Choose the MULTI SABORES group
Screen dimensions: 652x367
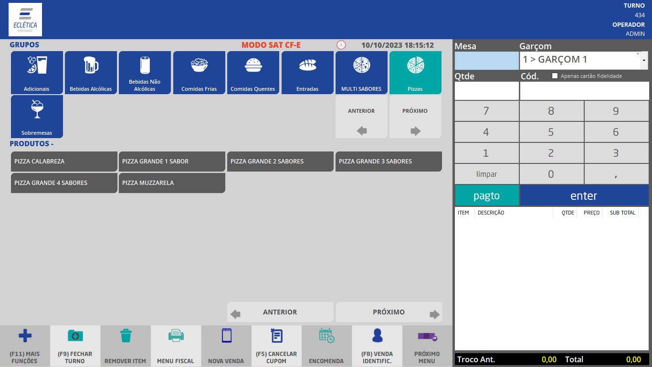click(361, 73)
